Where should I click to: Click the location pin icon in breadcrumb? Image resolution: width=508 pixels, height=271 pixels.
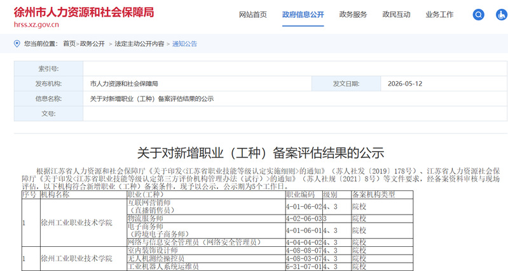tap(17, 44)
